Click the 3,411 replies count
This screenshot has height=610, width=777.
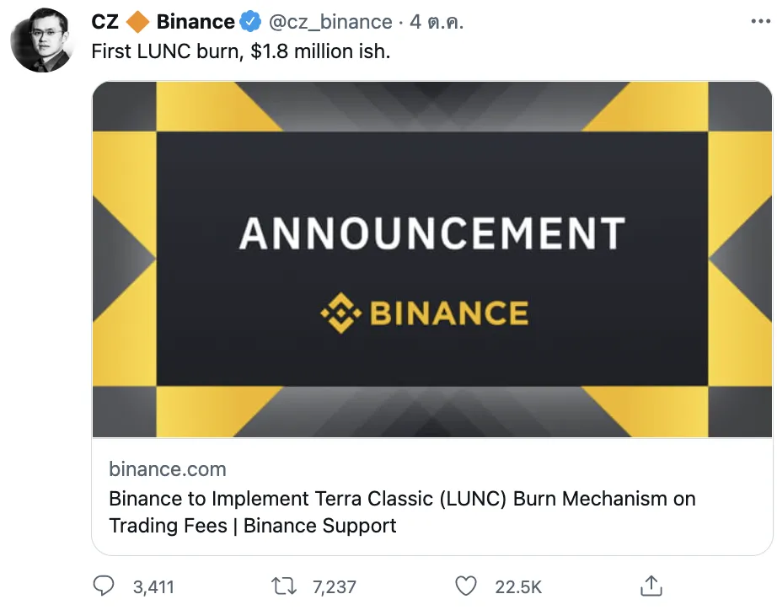click(153, 587)
